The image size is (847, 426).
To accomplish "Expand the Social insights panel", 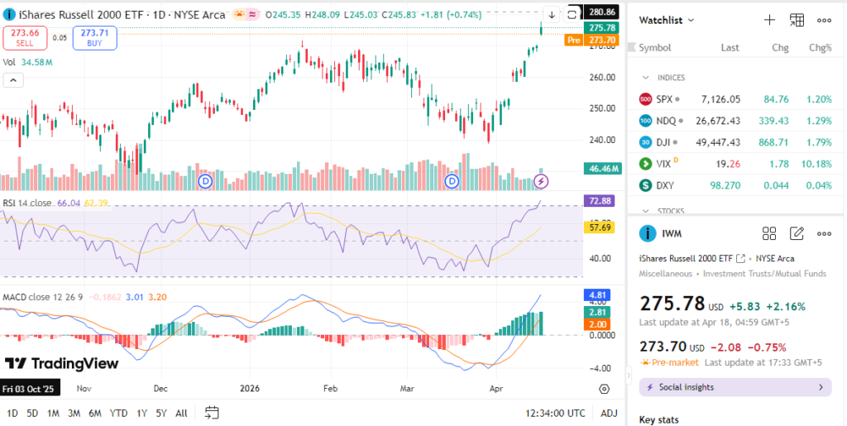I will [x=735, y=387].
